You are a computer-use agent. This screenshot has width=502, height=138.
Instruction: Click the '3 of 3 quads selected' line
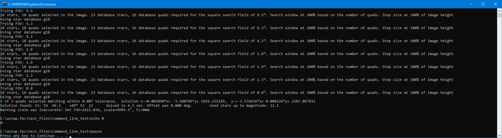click(x=158, y=101)
